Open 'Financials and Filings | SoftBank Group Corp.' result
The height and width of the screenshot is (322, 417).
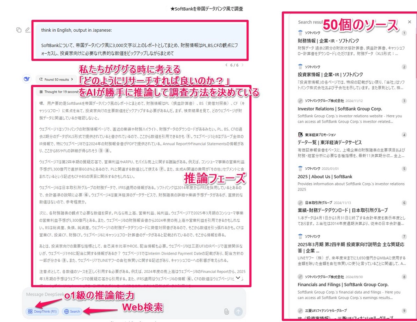click(343, 285)
